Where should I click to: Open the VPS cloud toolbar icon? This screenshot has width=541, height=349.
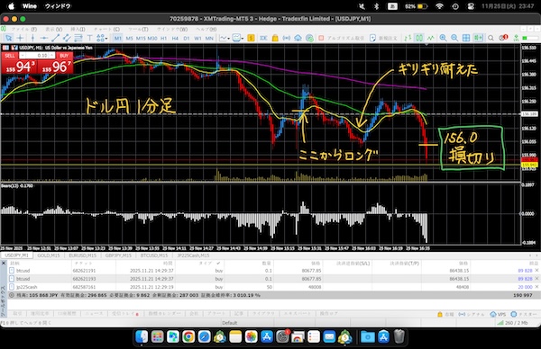tap(298, 38)
